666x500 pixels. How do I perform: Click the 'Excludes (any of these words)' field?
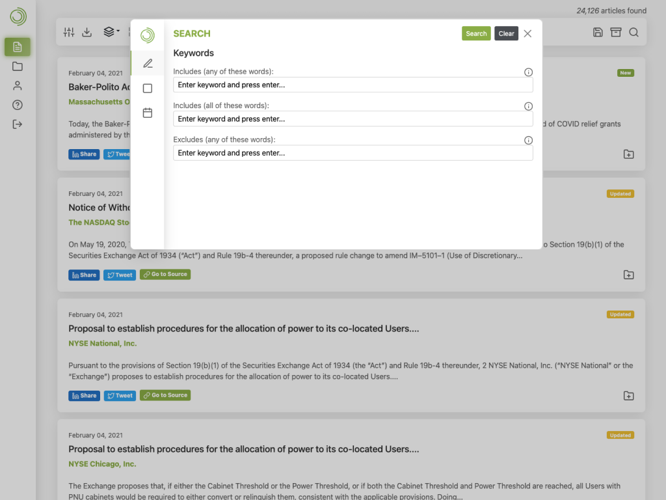point(353,153)
